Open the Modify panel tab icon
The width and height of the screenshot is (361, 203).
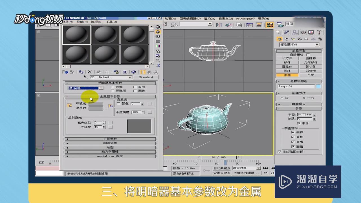[x=287, y=32]
